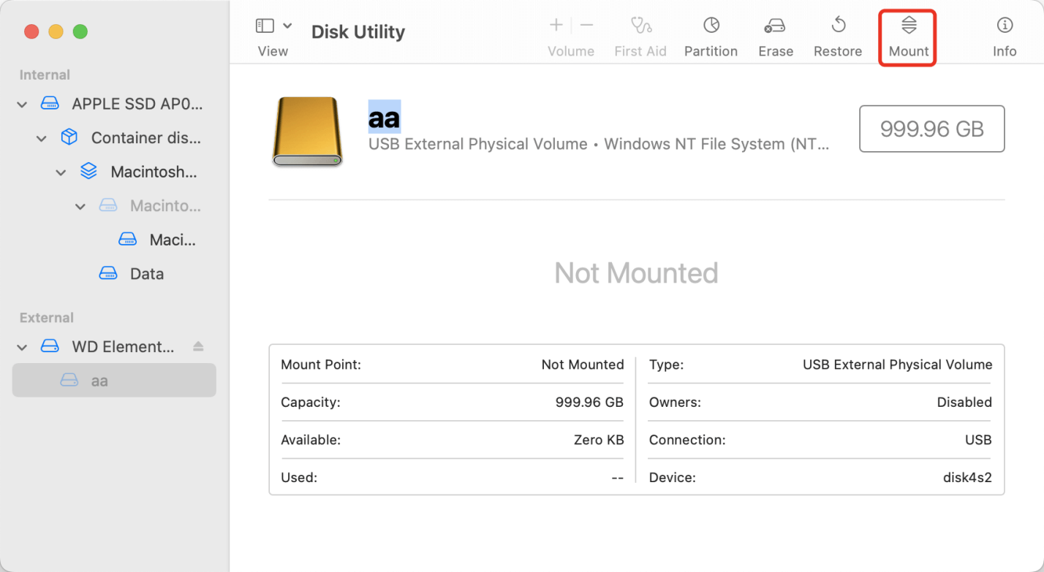
Task: Open the View options dropdown
Action: [287, 24]
